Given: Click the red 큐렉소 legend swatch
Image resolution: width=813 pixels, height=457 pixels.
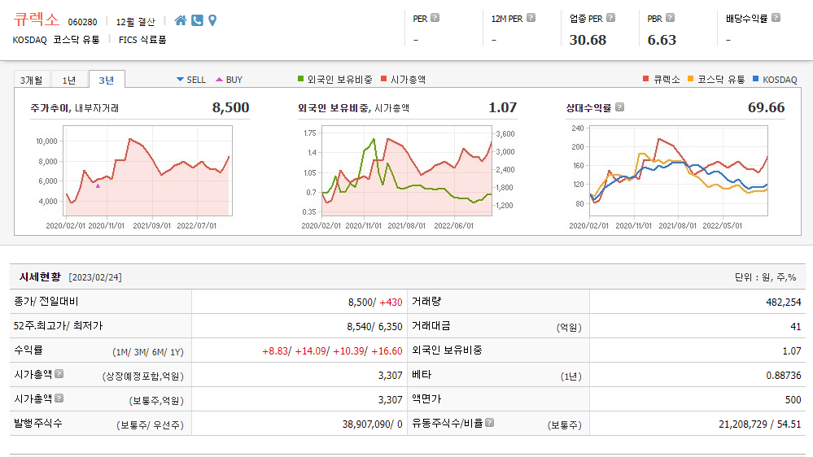Looking at the screenshot, I should (645, 79).
